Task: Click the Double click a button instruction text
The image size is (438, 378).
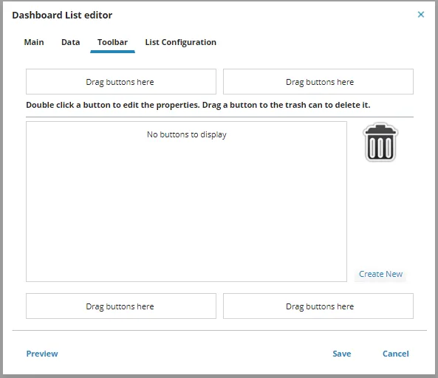Action: click(x=198, y=105)
